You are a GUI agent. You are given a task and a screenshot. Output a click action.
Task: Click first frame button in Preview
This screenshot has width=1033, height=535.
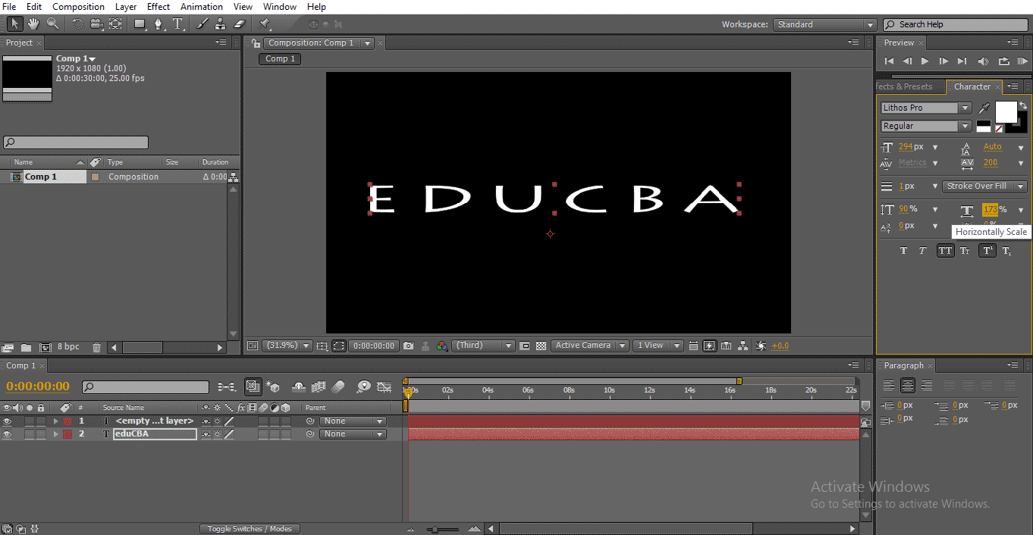[x=889, y=61]
